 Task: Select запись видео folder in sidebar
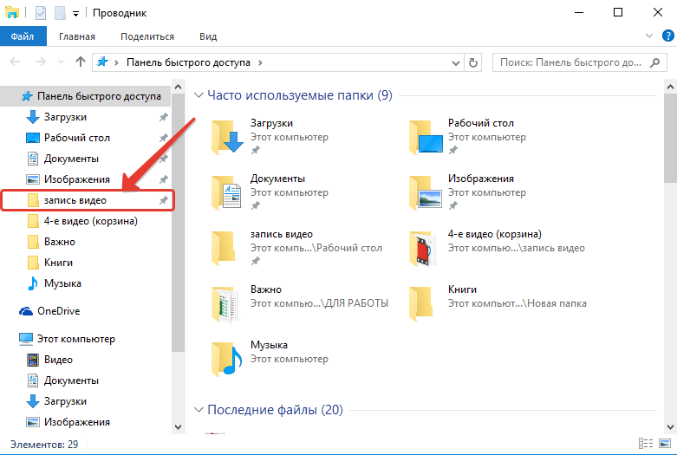coord(87,200)
